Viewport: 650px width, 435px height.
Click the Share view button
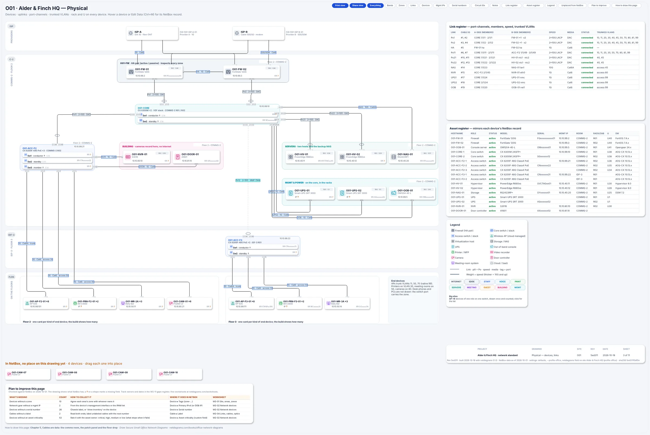pyautogui.click(x=357, y=5)
